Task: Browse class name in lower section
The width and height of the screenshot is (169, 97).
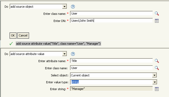Action: [x=157, y=68]
